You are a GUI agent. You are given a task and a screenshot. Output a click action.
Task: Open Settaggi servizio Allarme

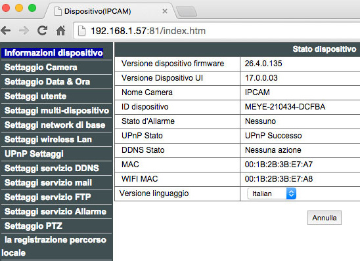(x=55, y=212)
